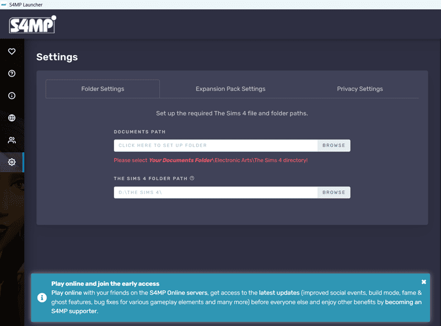Switch to the Privacy Settings tab
Screen dimensions: 441x326
click(x=360, y=89)
